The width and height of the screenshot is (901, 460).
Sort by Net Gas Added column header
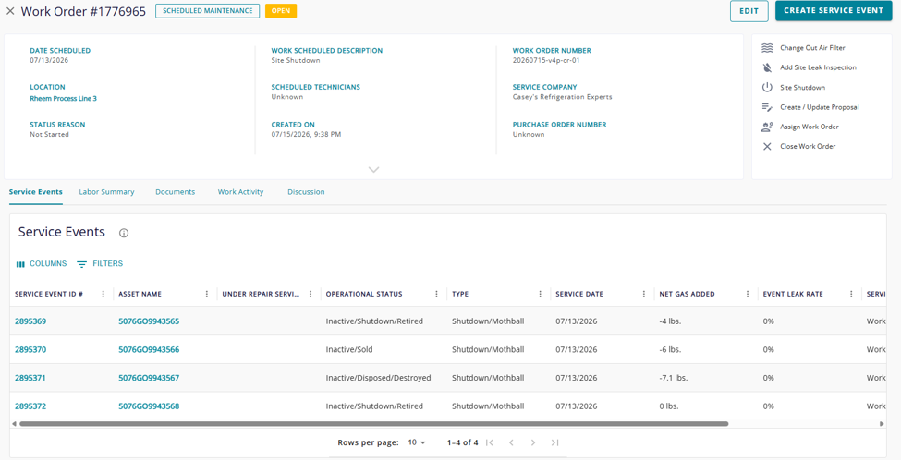[687, 294]
